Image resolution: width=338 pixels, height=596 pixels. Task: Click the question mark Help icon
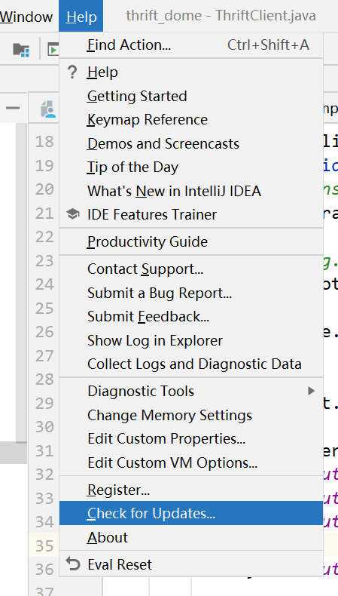tap(72, 72)
